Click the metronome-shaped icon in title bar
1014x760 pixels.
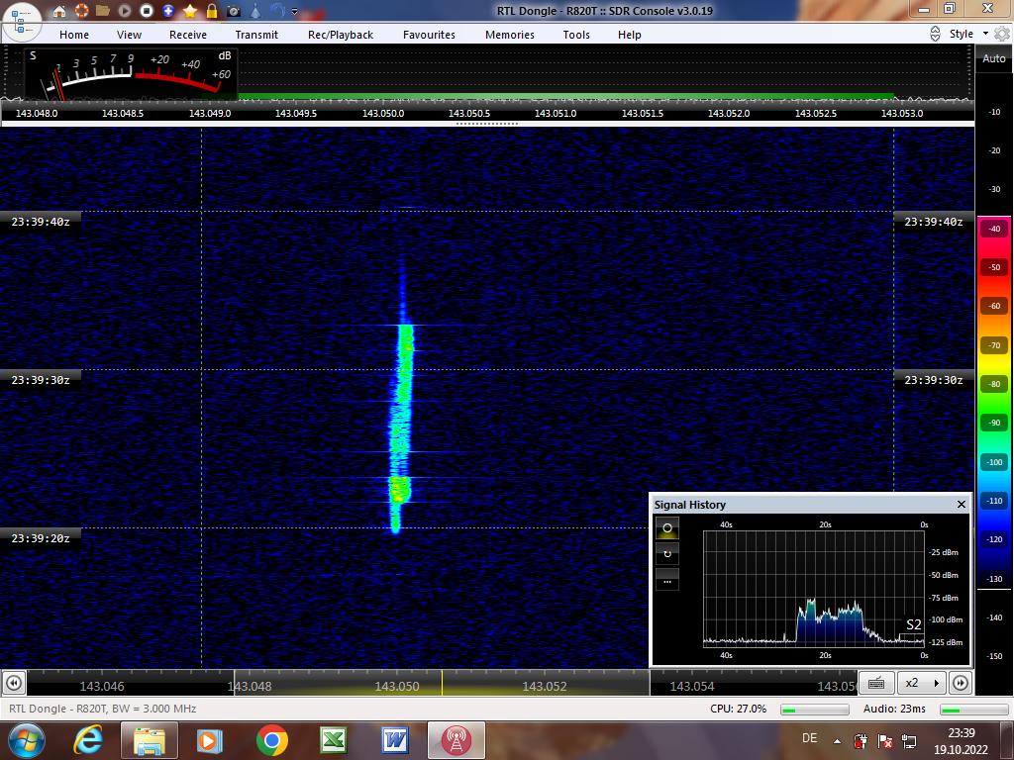click(x=255, y=10)
